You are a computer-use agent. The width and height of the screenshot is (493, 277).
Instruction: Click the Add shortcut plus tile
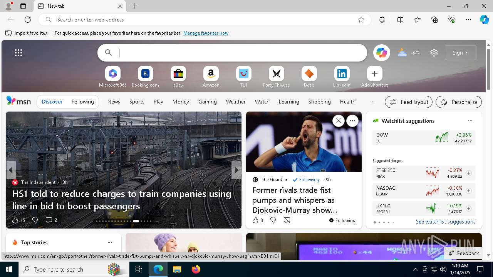(374, 73)
